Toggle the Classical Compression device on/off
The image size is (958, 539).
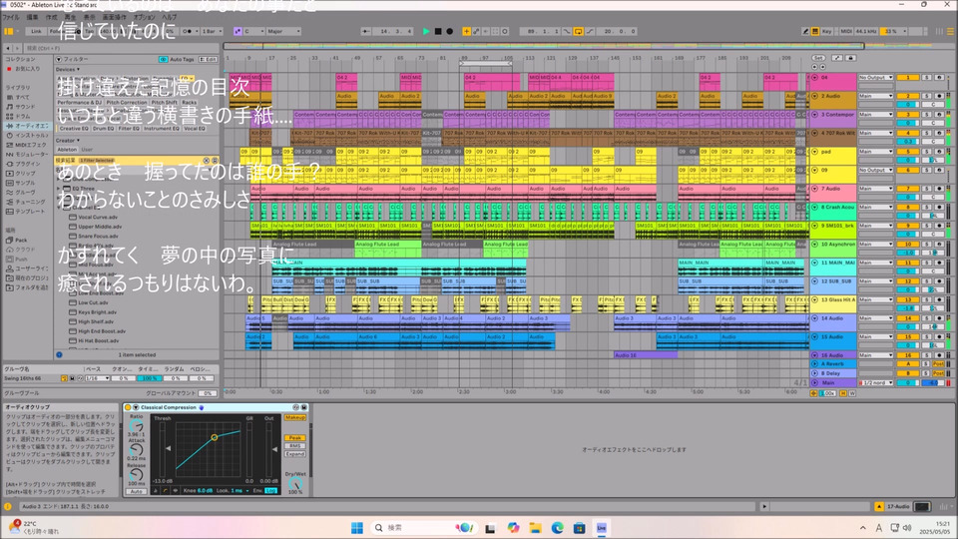[130, 407]
